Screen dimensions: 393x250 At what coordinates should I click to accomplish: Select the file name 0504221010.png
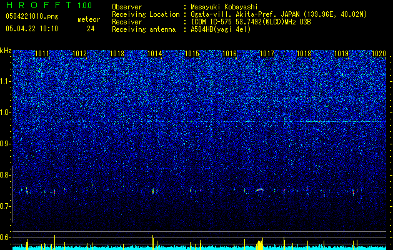32,16
